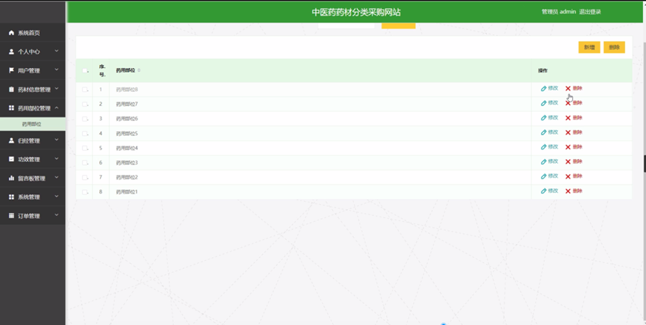Open the 用户管理 sidebar menu

(33, 70)
